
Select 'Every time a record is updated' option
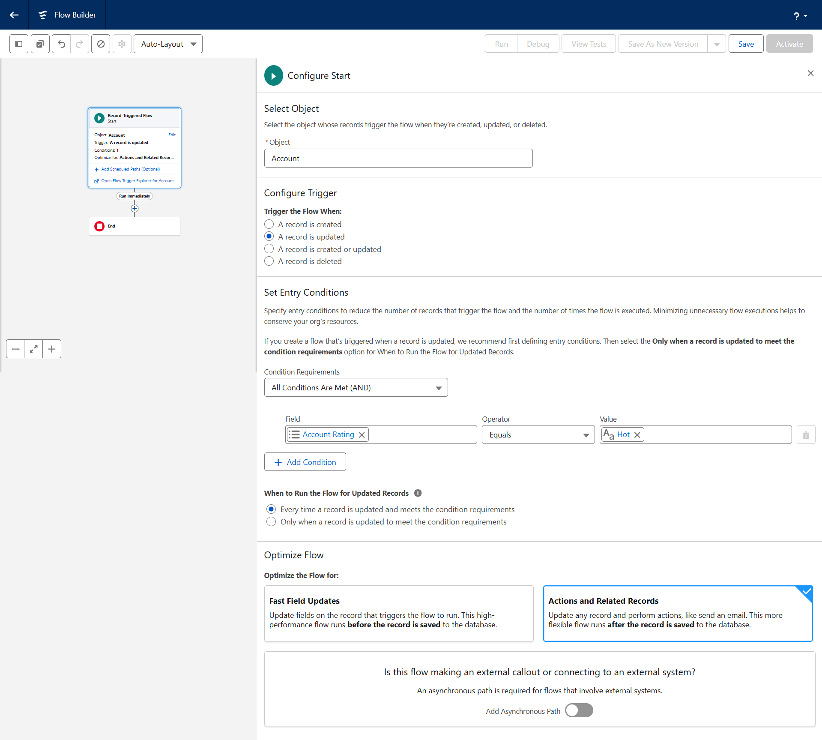[271, 509]
